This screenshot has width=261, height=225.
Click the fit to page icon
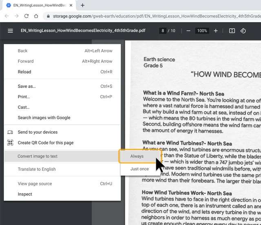[x=232, y=31]
